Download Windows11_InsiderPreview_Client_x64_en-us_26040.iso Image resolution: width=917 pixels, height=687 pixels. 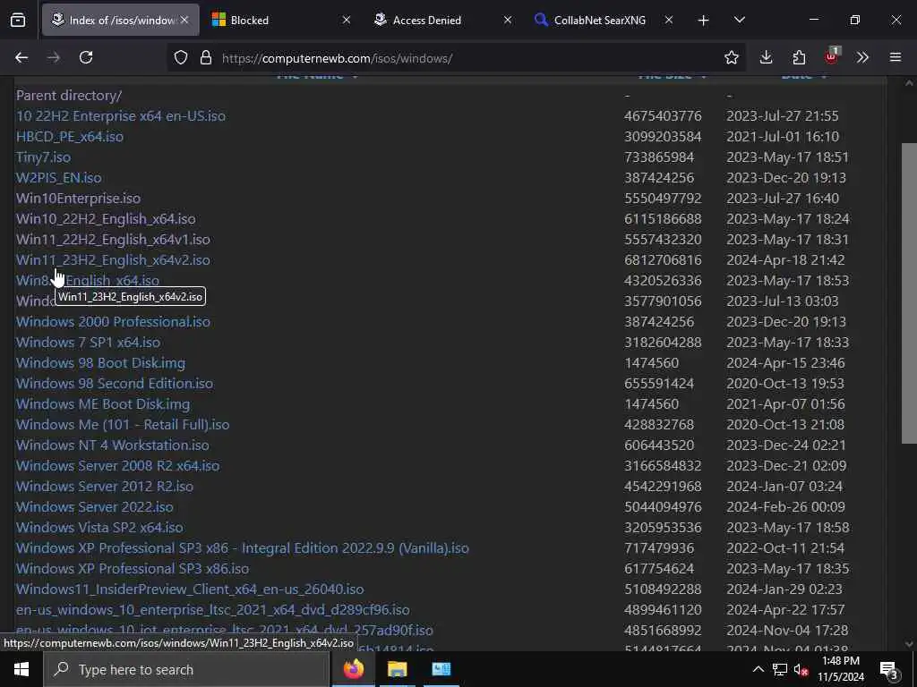(x=190, y=589)
